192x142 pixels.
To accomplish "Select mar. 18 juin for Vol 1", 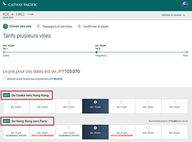I will (148, 106).
